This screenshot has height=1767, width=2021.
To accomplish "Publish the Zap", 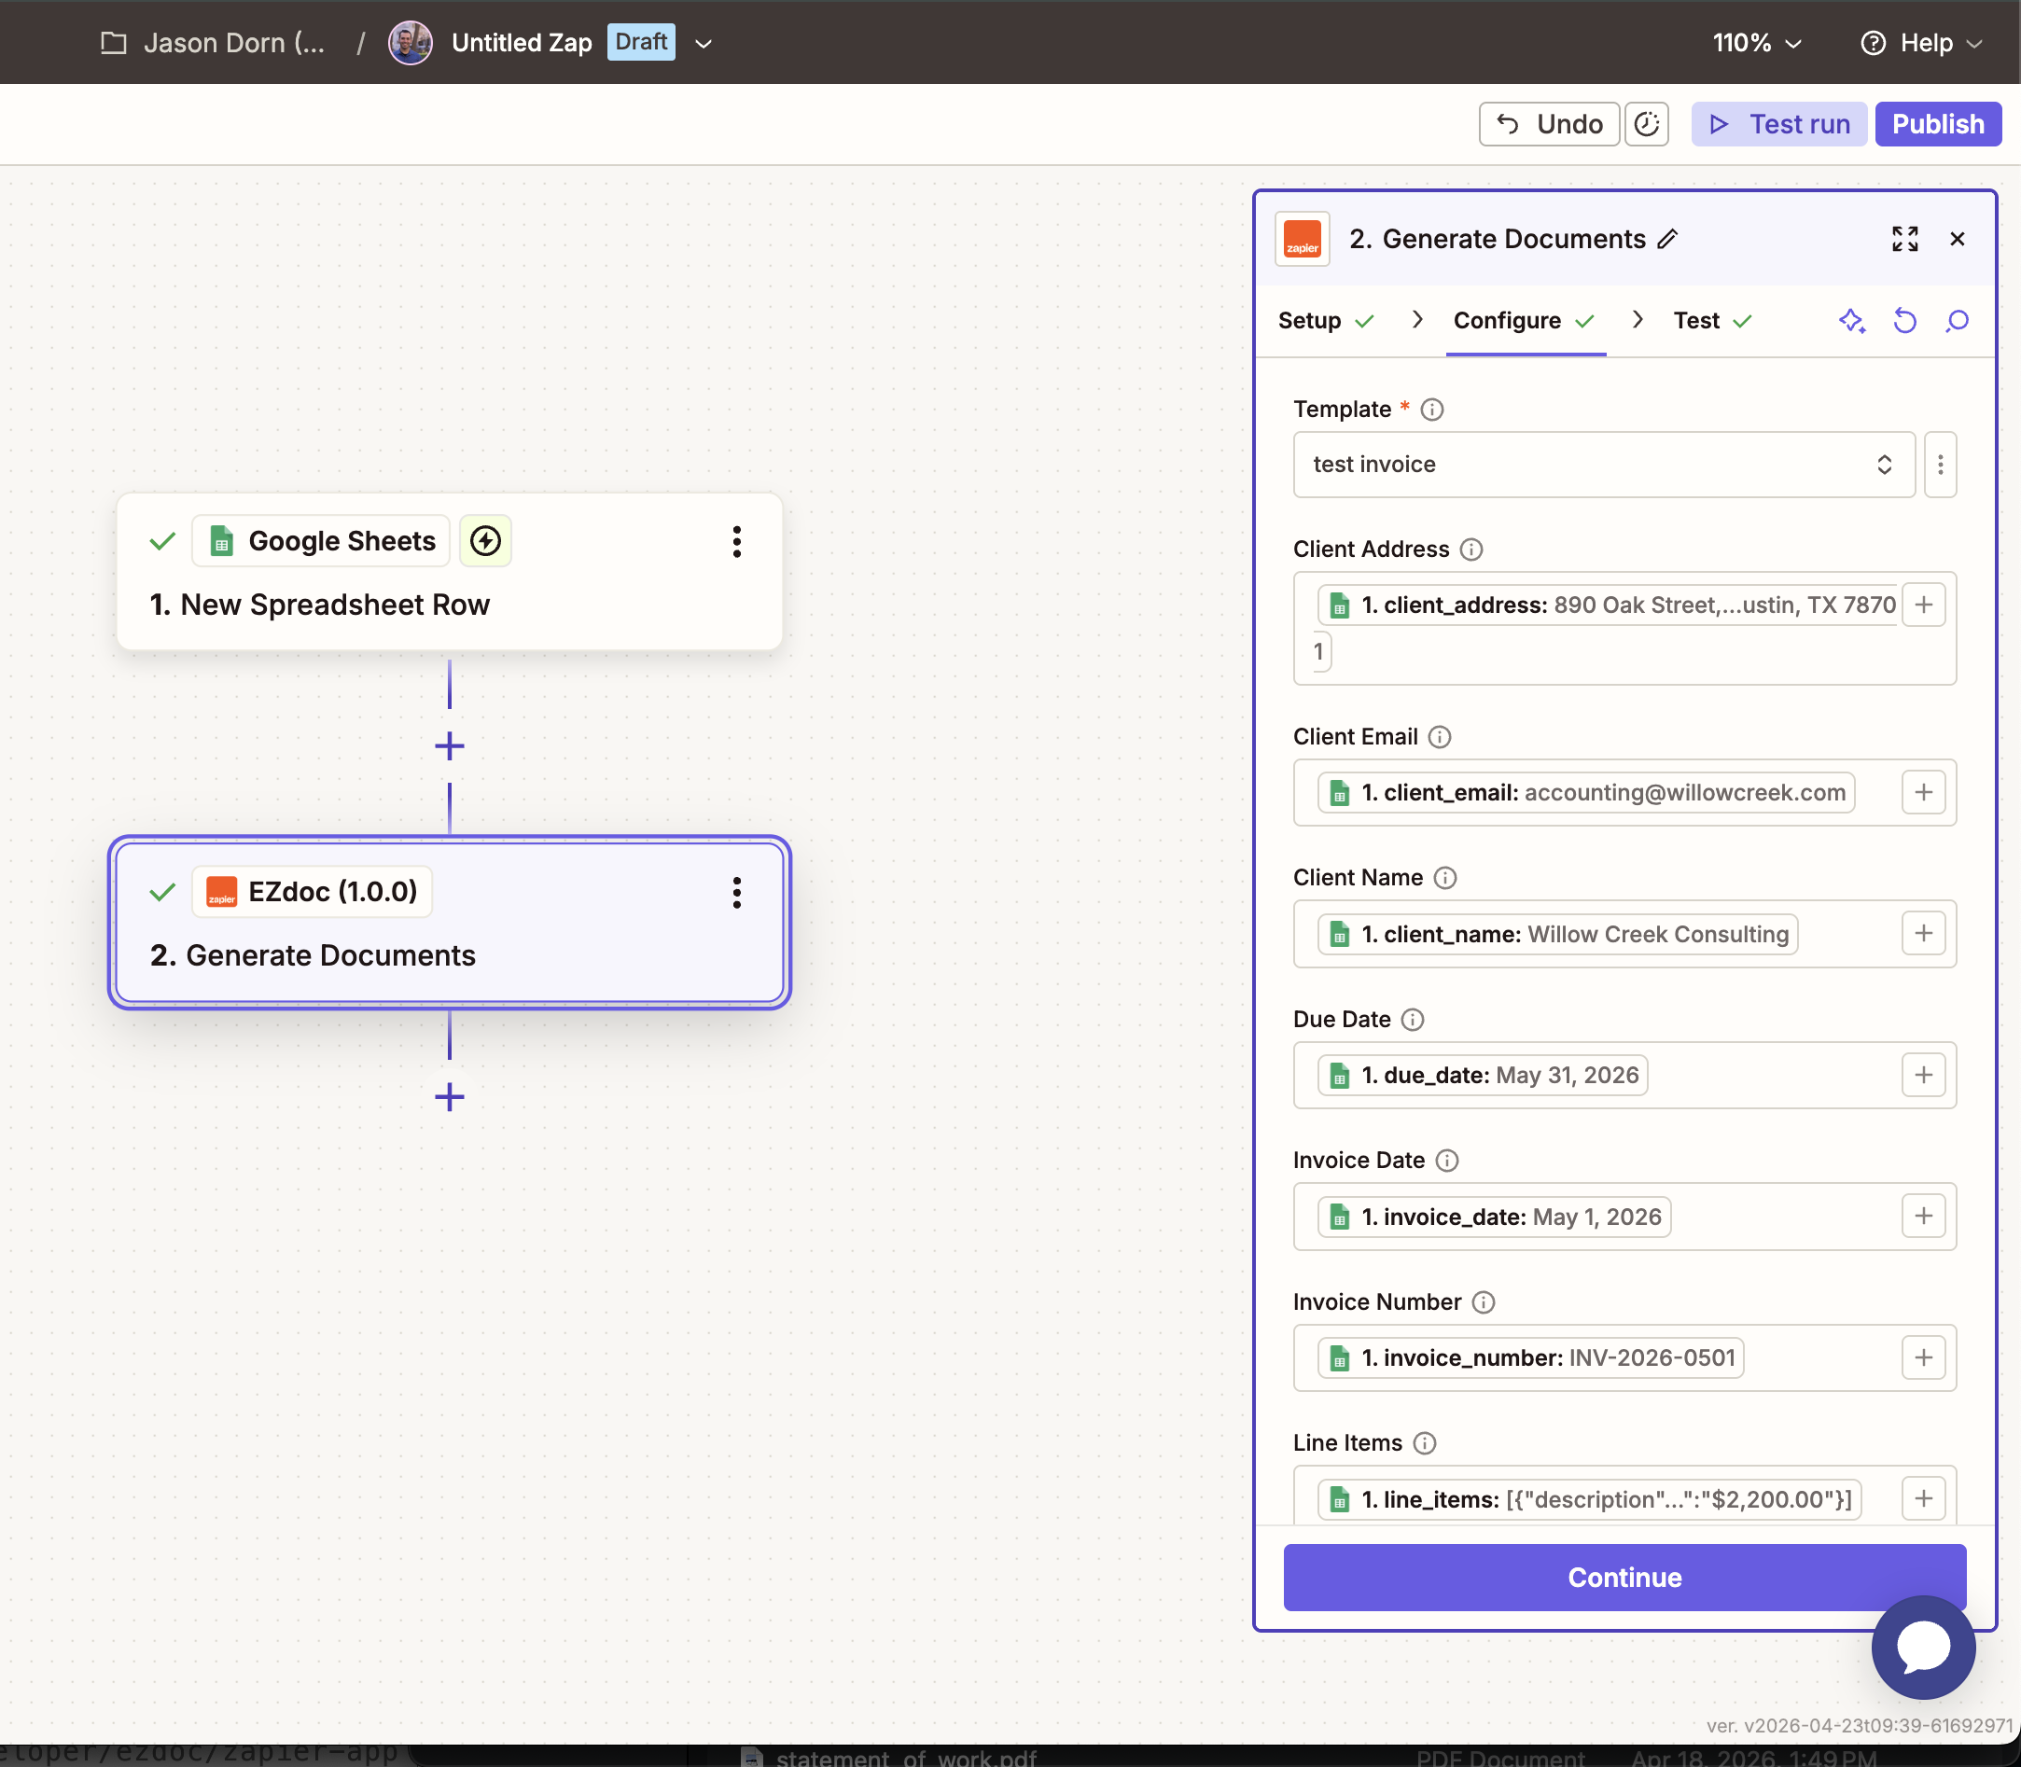I will pyautogui.click(x=1936, y=123).
